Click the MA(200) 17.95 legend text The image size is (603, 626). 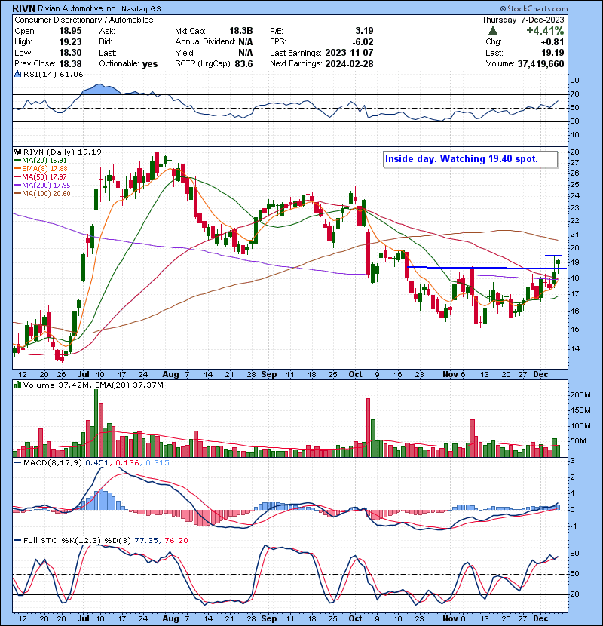coord(46,186)
